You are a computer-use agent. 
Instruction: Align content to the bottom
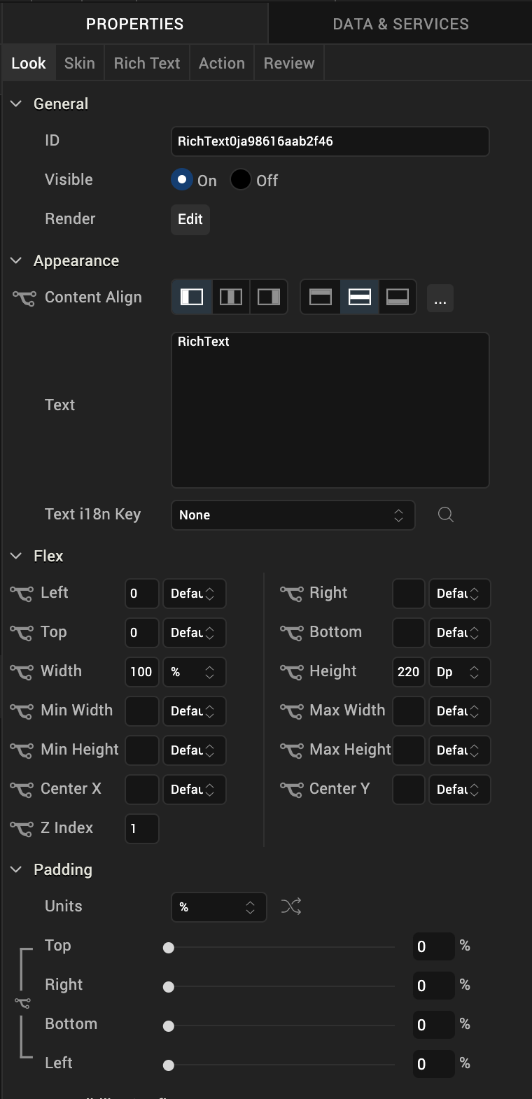click(x=398, y=297)
